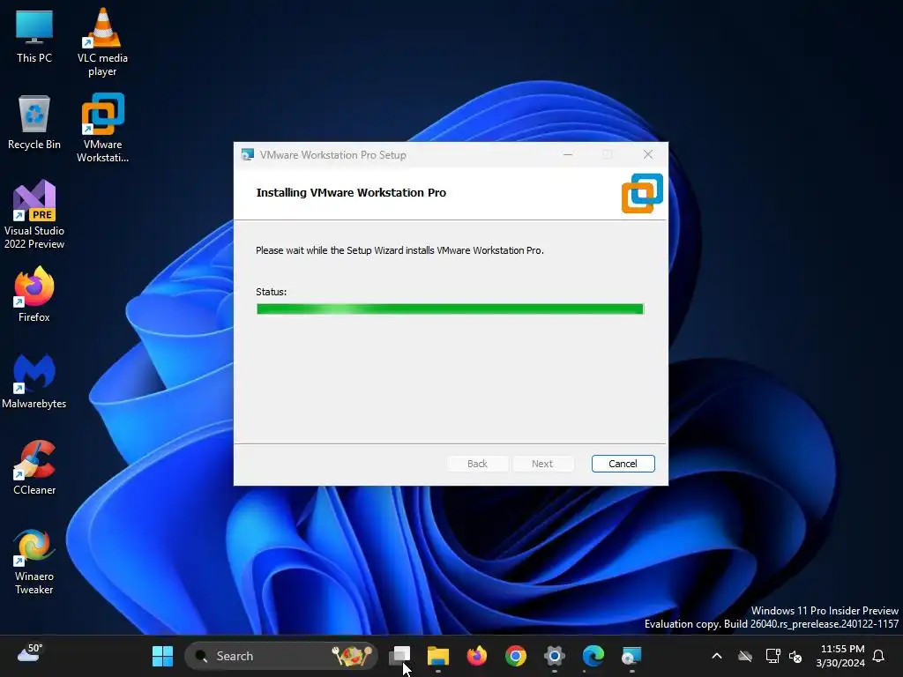The width and height of the screenshot is (903, 677).
Task: Click the OneDrive cloud tray icon
Action: point(745,656)
